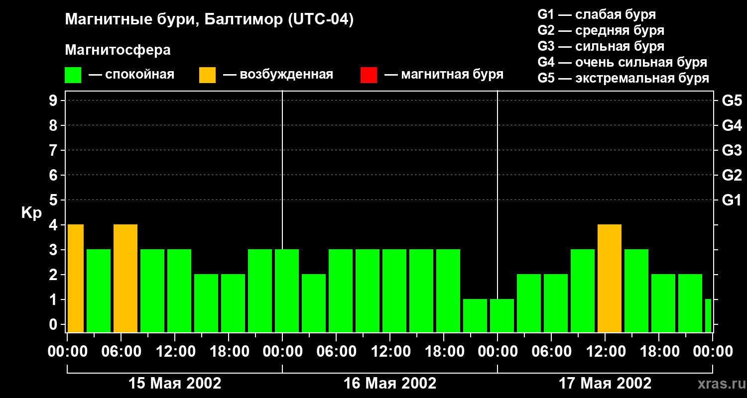Click the green 'спокойная' legend swatch
Screen dimensions: 747x398
click(73, 75)
